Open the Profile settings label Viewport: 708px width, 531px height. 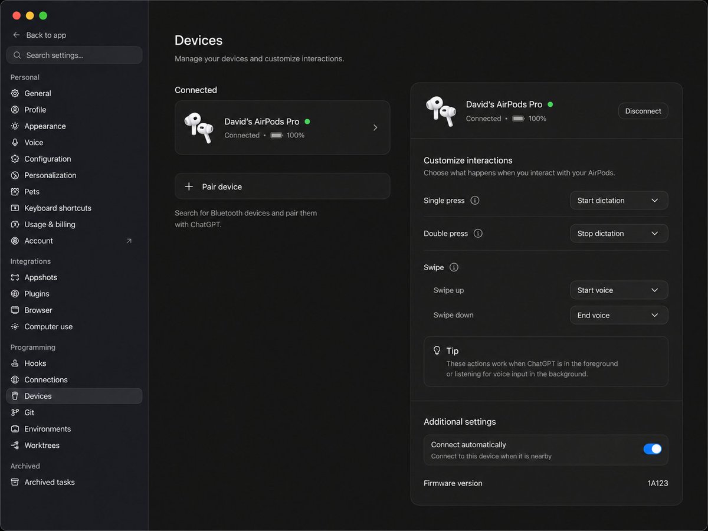point(35,110)
